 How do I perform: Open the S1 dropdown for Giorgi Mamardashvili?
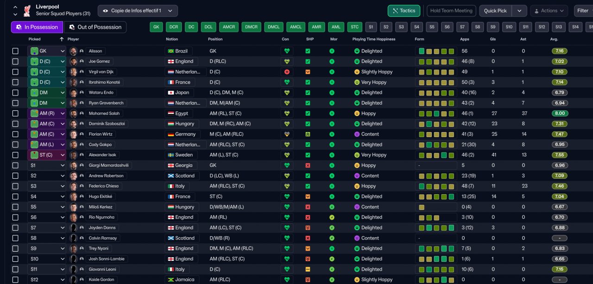47,165
